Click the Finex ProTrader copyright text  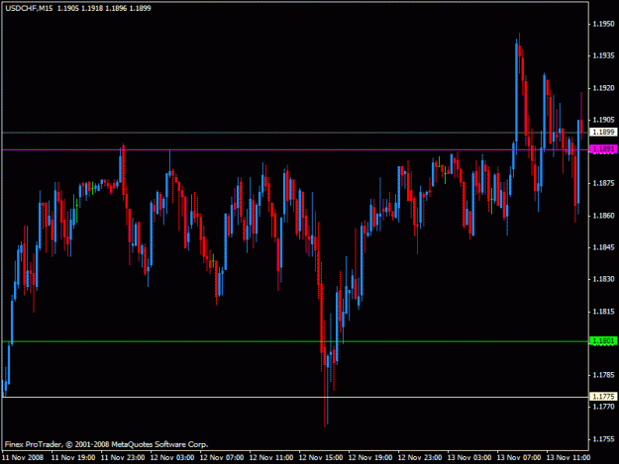[x=107, y=444]
